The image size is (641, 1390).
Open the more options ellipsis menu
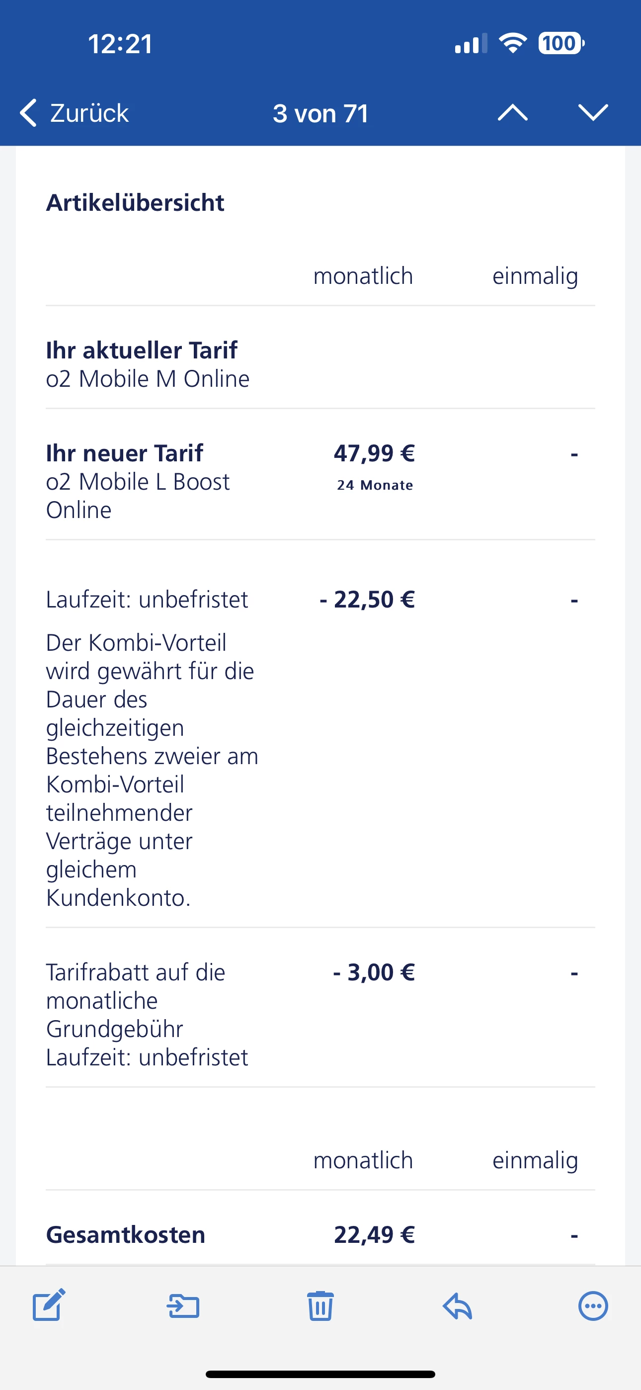(593, 1306)
